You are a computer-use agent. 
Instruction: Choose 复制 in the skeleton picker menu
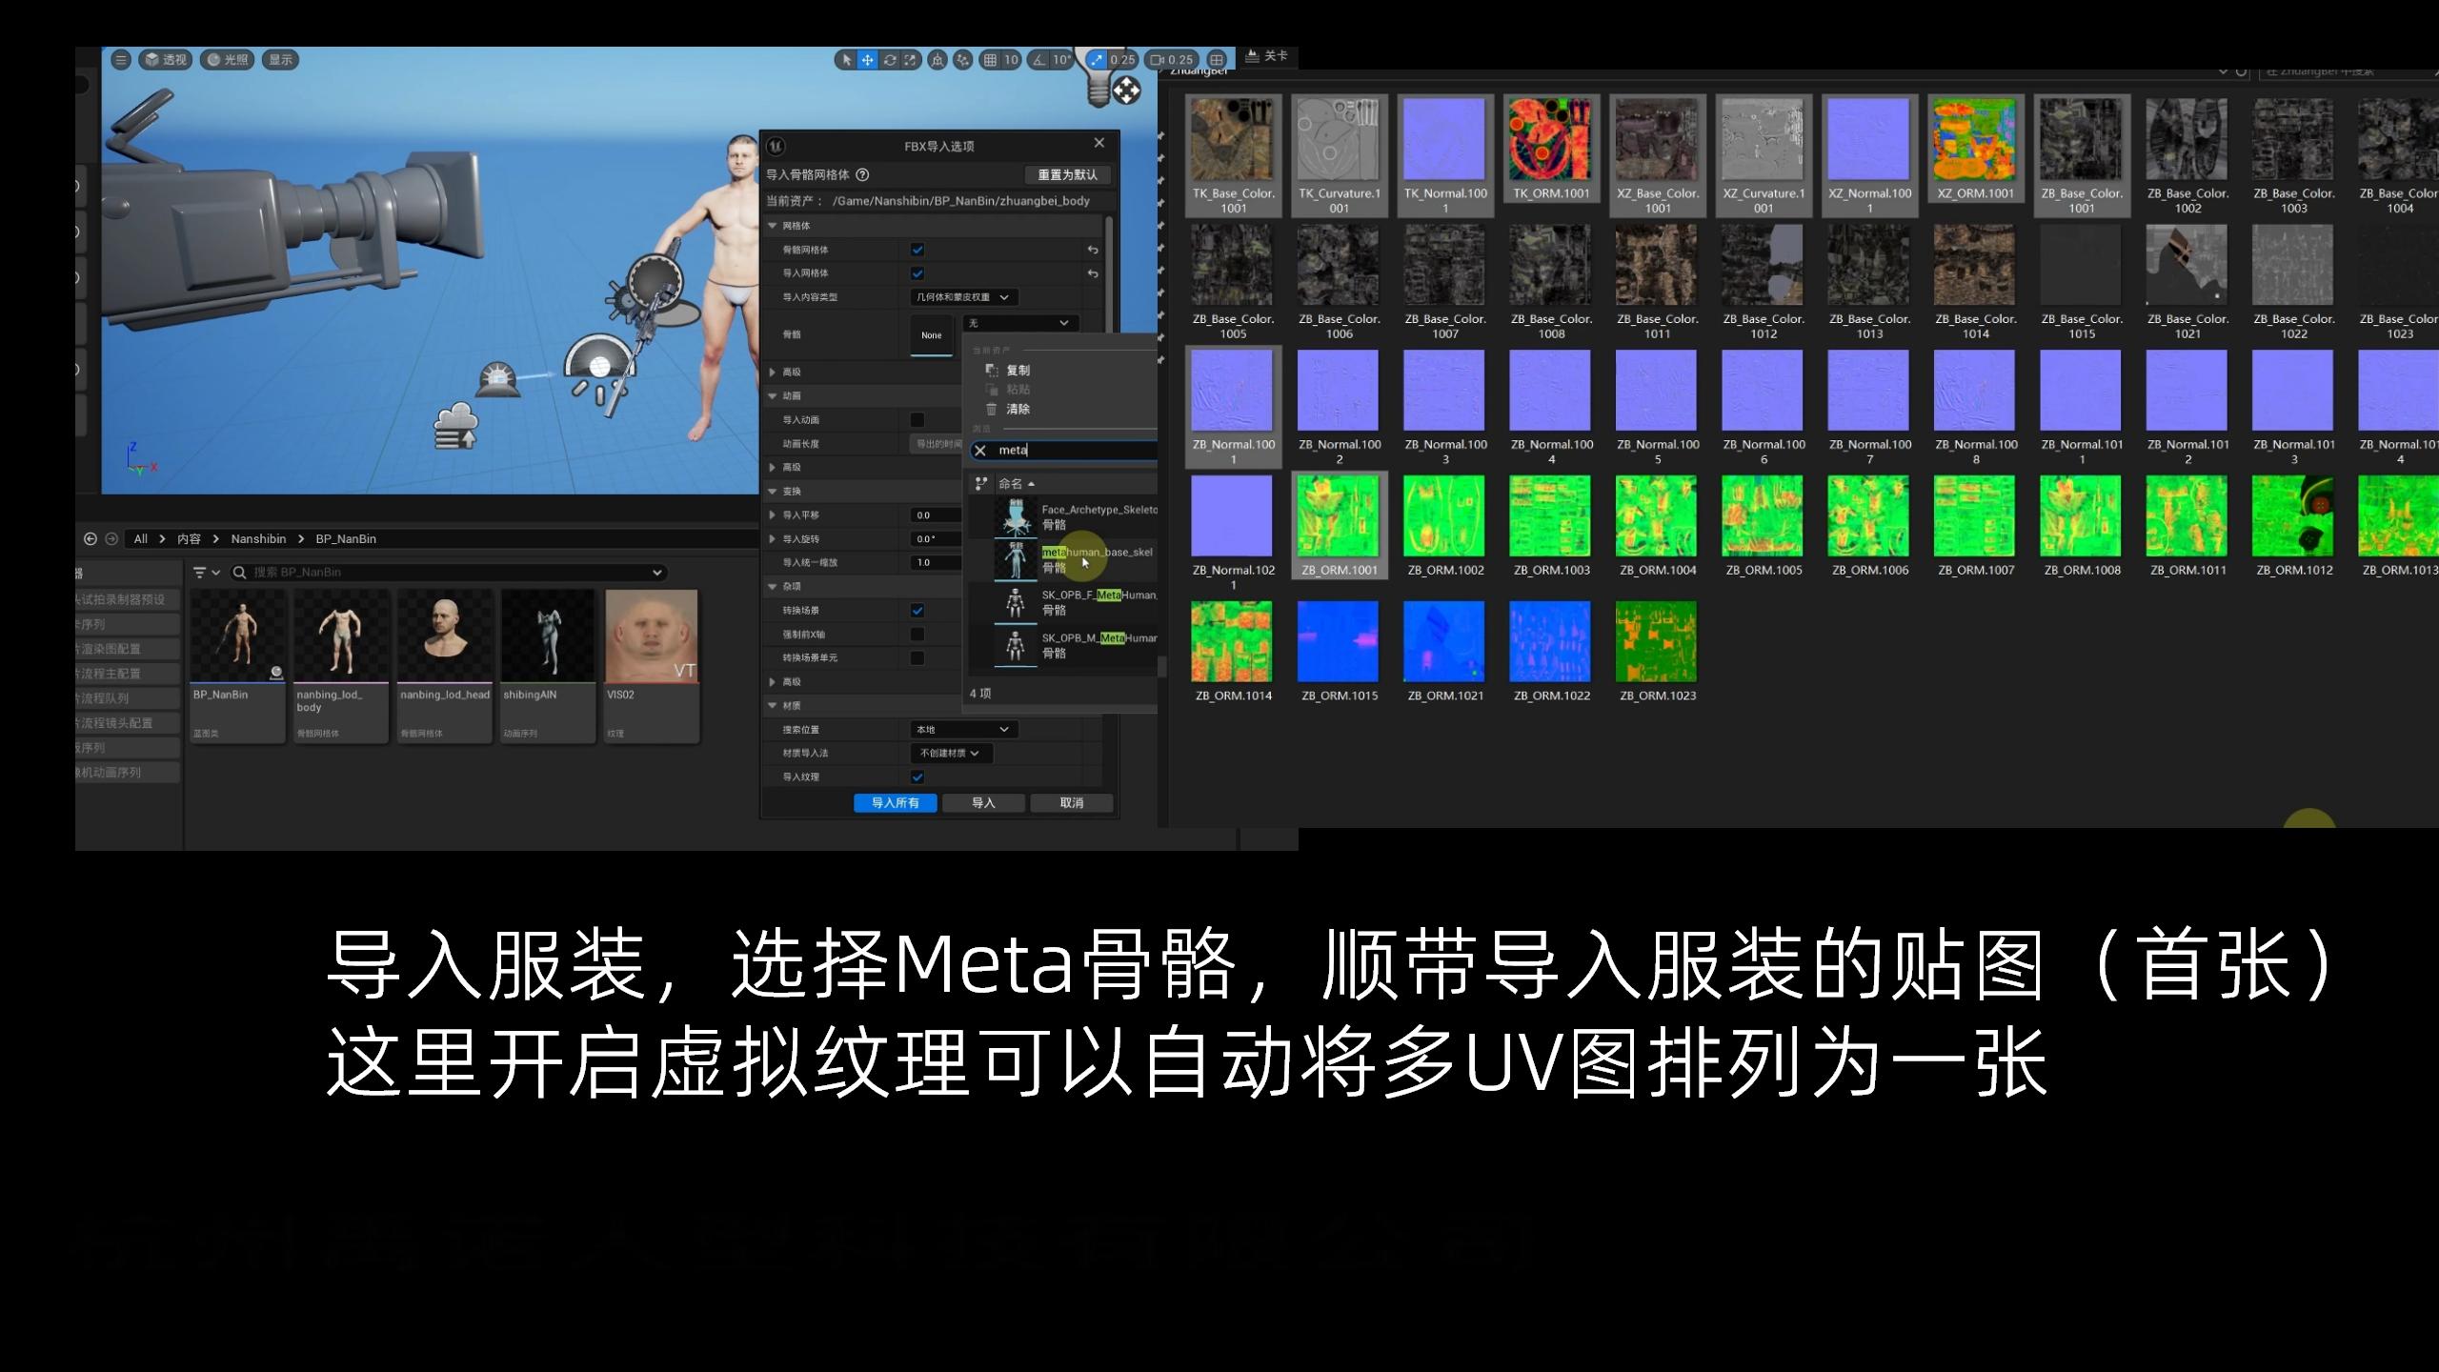[1018, 370]
